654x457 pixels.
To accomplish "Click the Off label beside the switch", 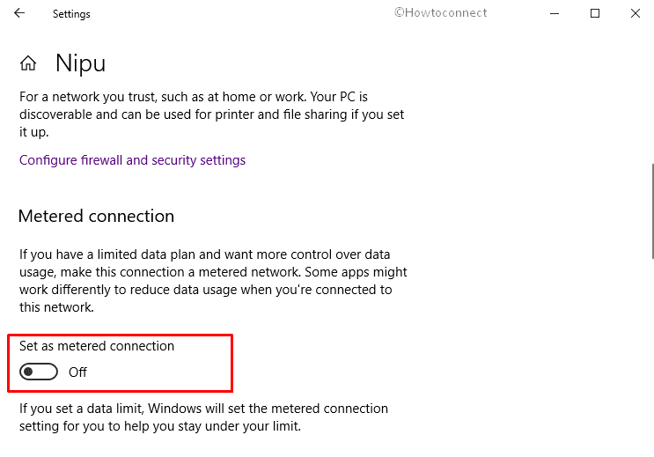I will click(77, 372).
